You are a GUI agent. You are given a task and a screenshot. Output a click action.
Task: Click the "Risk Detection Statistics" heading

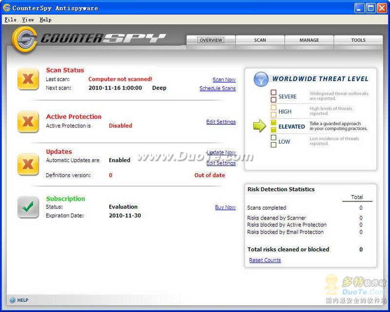pyautogui.click(x=281, y=189)
